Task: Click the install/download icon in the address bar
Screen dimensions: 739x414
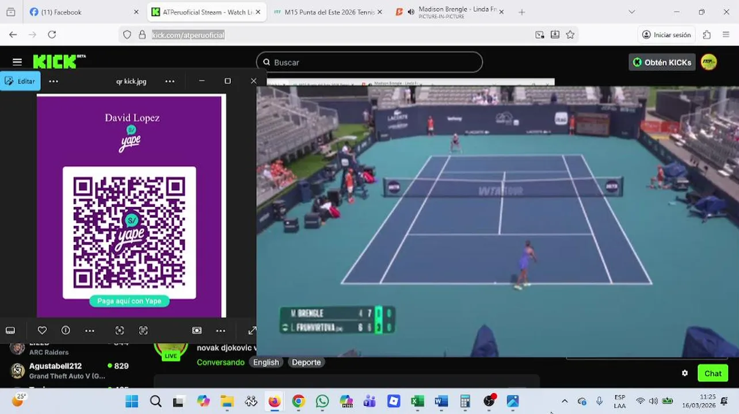Action: pos(555,34)
